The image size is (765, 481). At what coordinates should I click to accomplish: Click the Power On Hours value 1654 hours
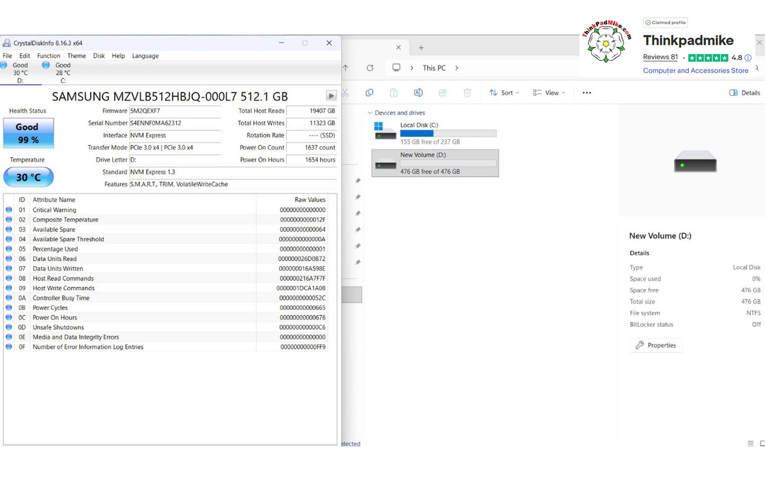(311, 159)
